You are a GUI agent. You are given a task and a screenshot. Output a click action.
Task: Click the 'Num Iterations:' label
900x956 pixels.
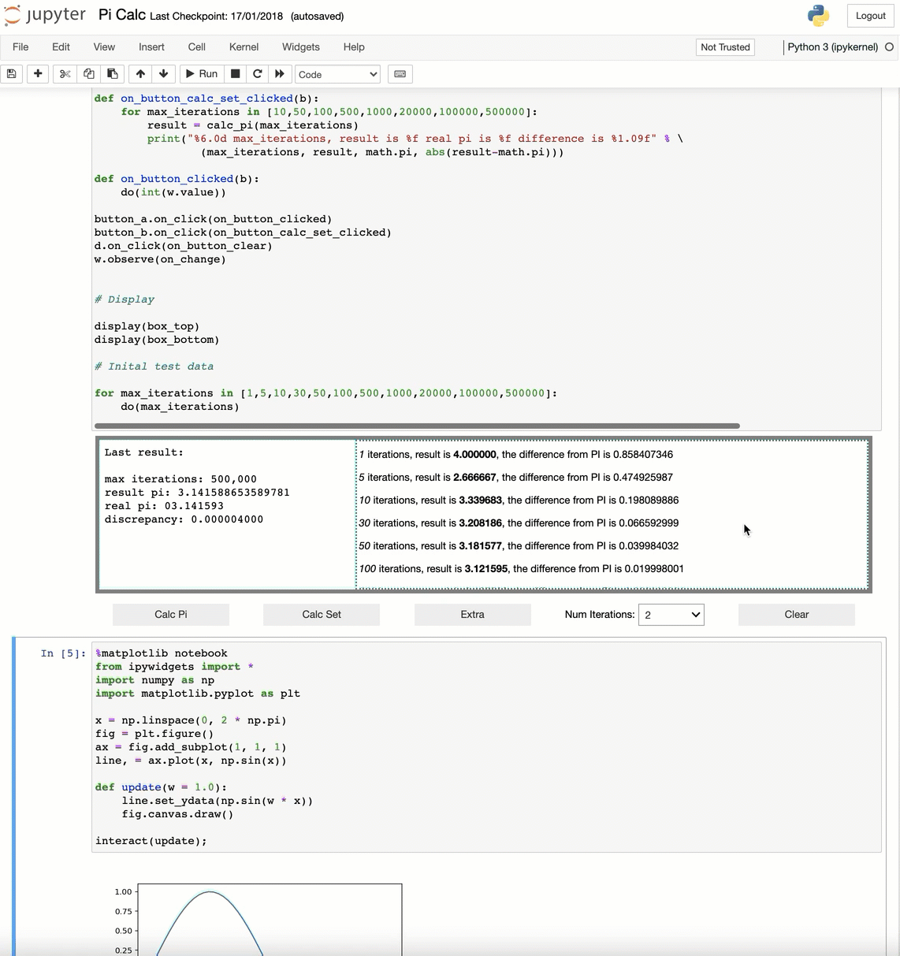pos(600,615)
